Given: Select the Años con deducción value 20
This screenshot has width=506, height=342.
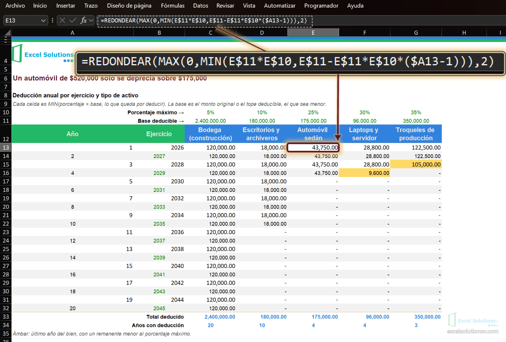Looking at the screenshot, I should point(210,325).
